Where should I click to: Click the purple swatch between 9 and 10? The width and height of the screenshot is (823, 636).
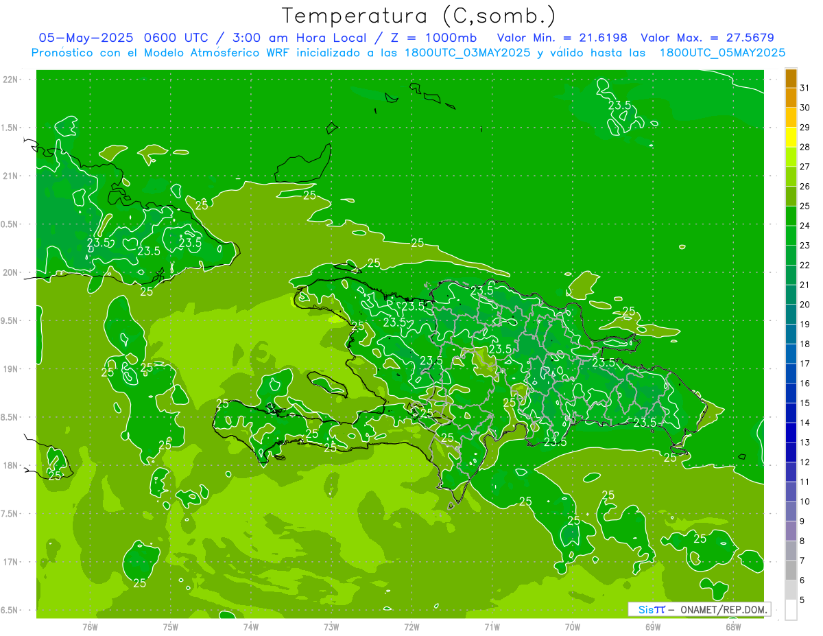791,511
